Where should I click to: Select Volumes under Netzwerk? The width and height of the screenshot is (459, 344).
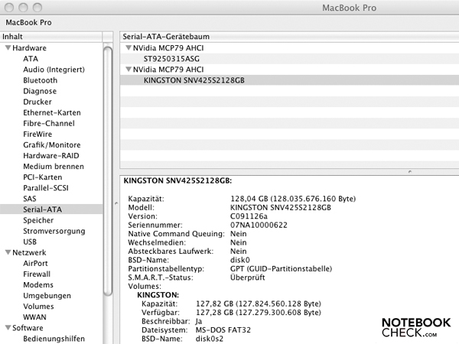point(38,307)
